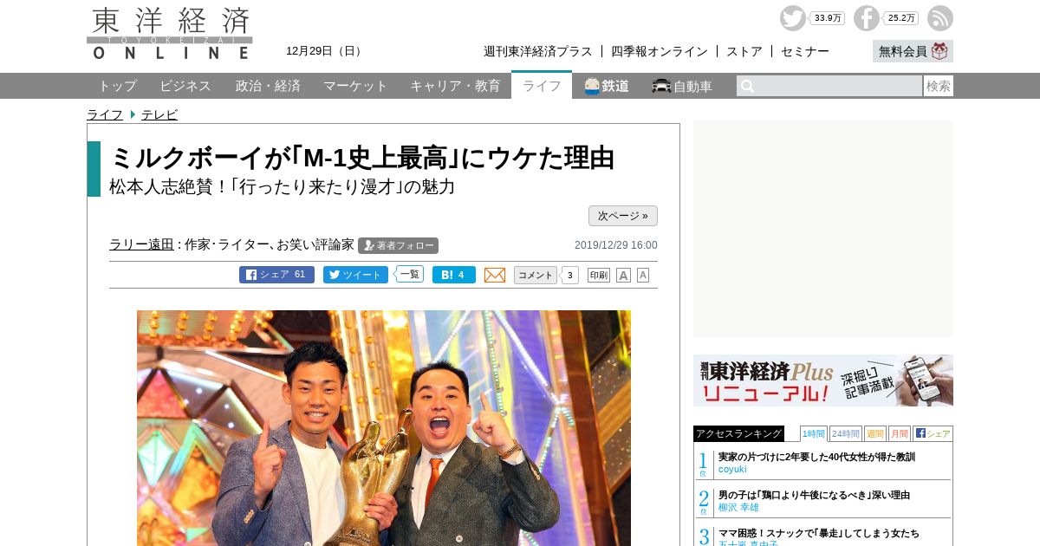Open the コメント button

point(536,275)
